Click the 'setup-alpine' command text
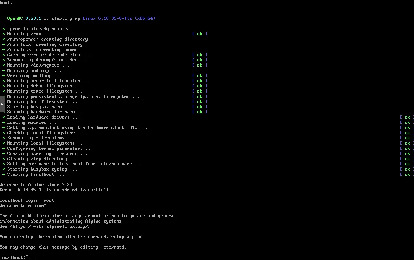This screenshot has height=260, width=414. (x=127, y=237)
